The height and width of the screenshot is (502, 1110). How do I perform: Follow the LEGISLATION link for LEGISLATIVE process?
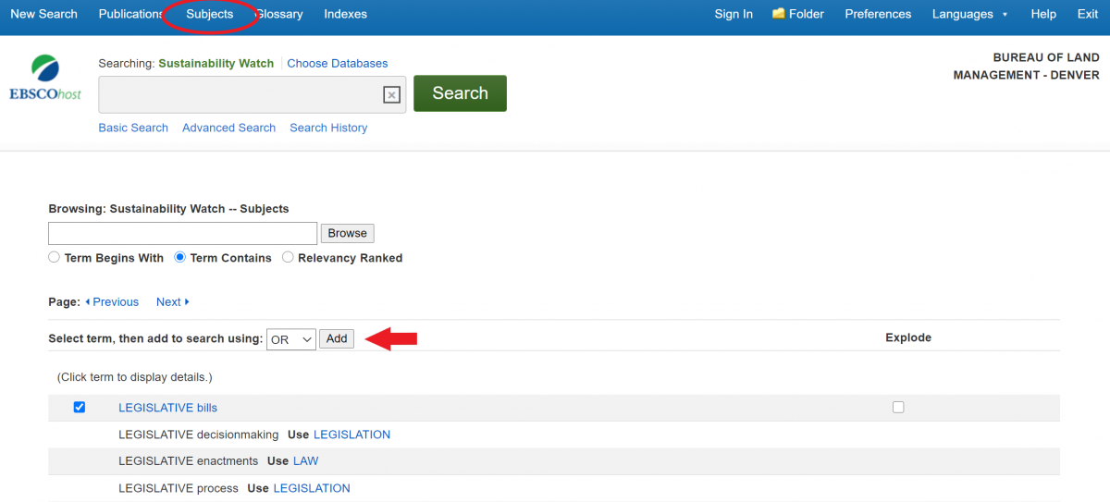point(312,487)
